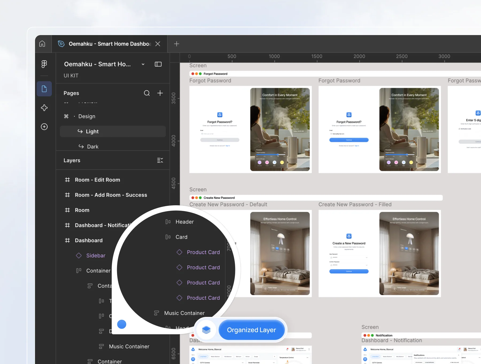The height and width of the screenshot is (364, 481).
Task: Click the Room - Edit Room frame icon
Action: coord(67,180)
